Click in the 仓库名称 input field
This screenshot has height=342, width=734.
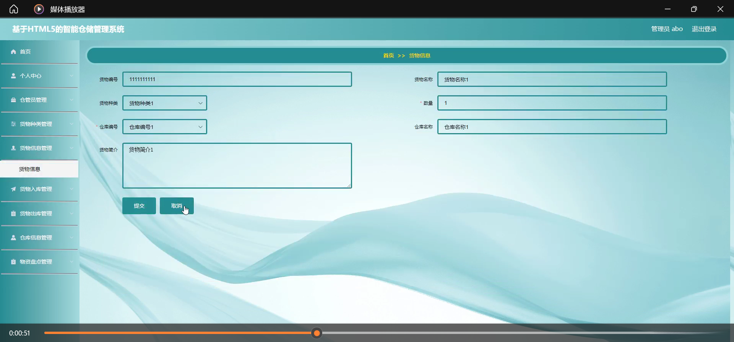pyautogui.click(x=552, y=127)
